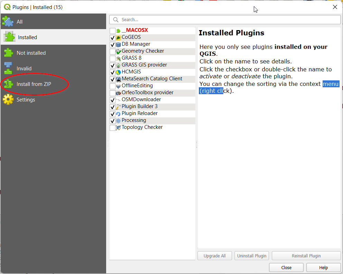
Task: Disable the Plugin Reloader checkbox
Action: 112,114
